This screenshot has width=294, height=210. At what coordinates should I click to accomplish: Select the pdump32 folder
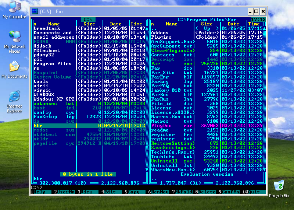[89, 55]
